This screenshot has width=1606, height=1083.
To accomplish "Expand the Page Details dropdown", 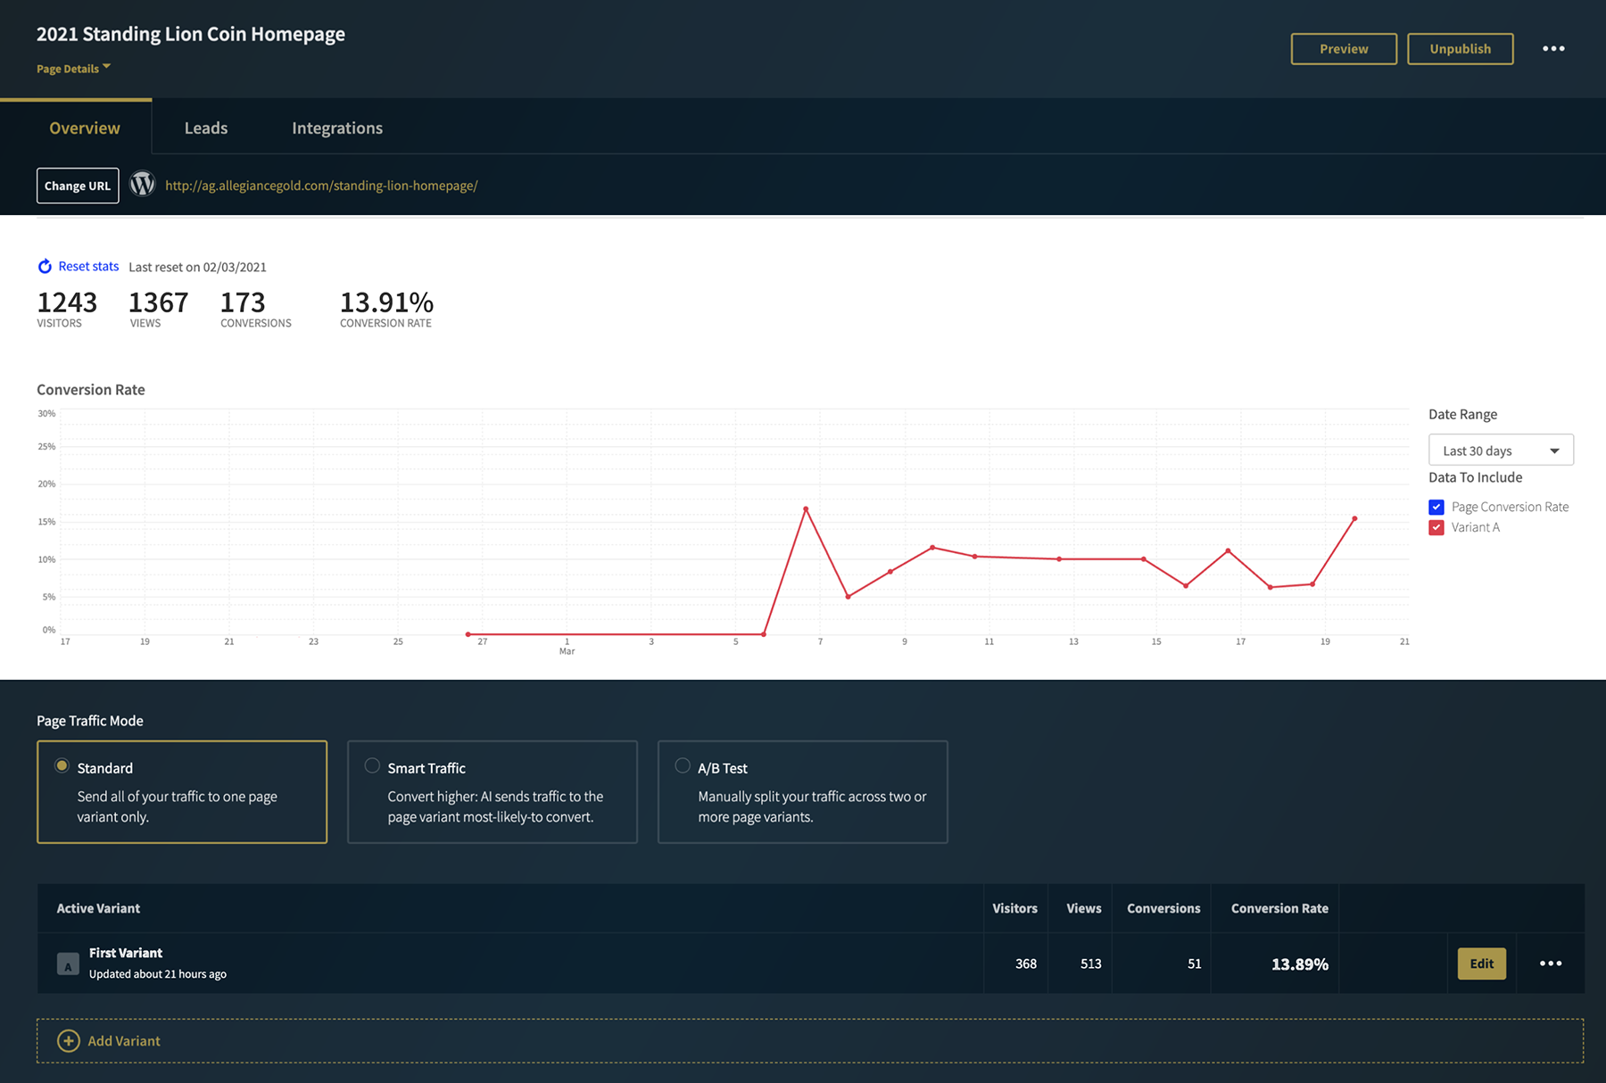I will 73,69.
